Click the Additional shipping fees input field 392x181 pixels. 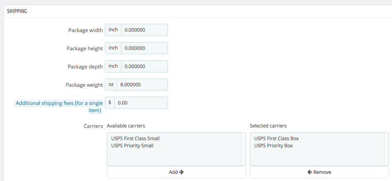141,103
